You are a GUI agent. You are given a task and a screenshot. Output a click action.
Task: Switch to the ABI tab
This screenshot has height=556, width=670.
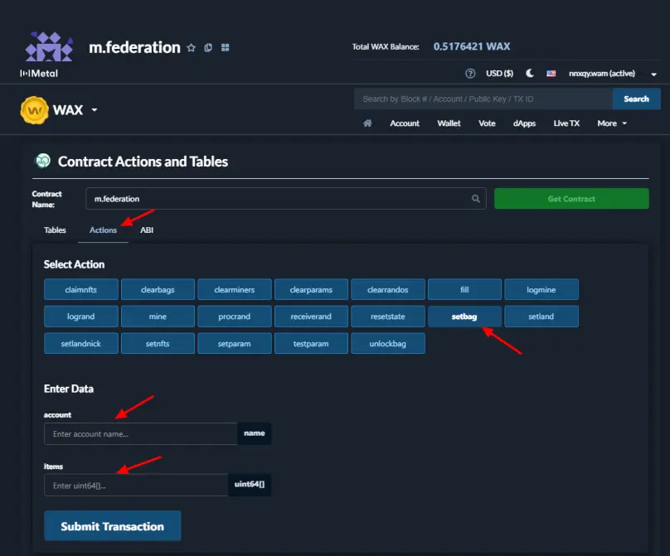147,230
